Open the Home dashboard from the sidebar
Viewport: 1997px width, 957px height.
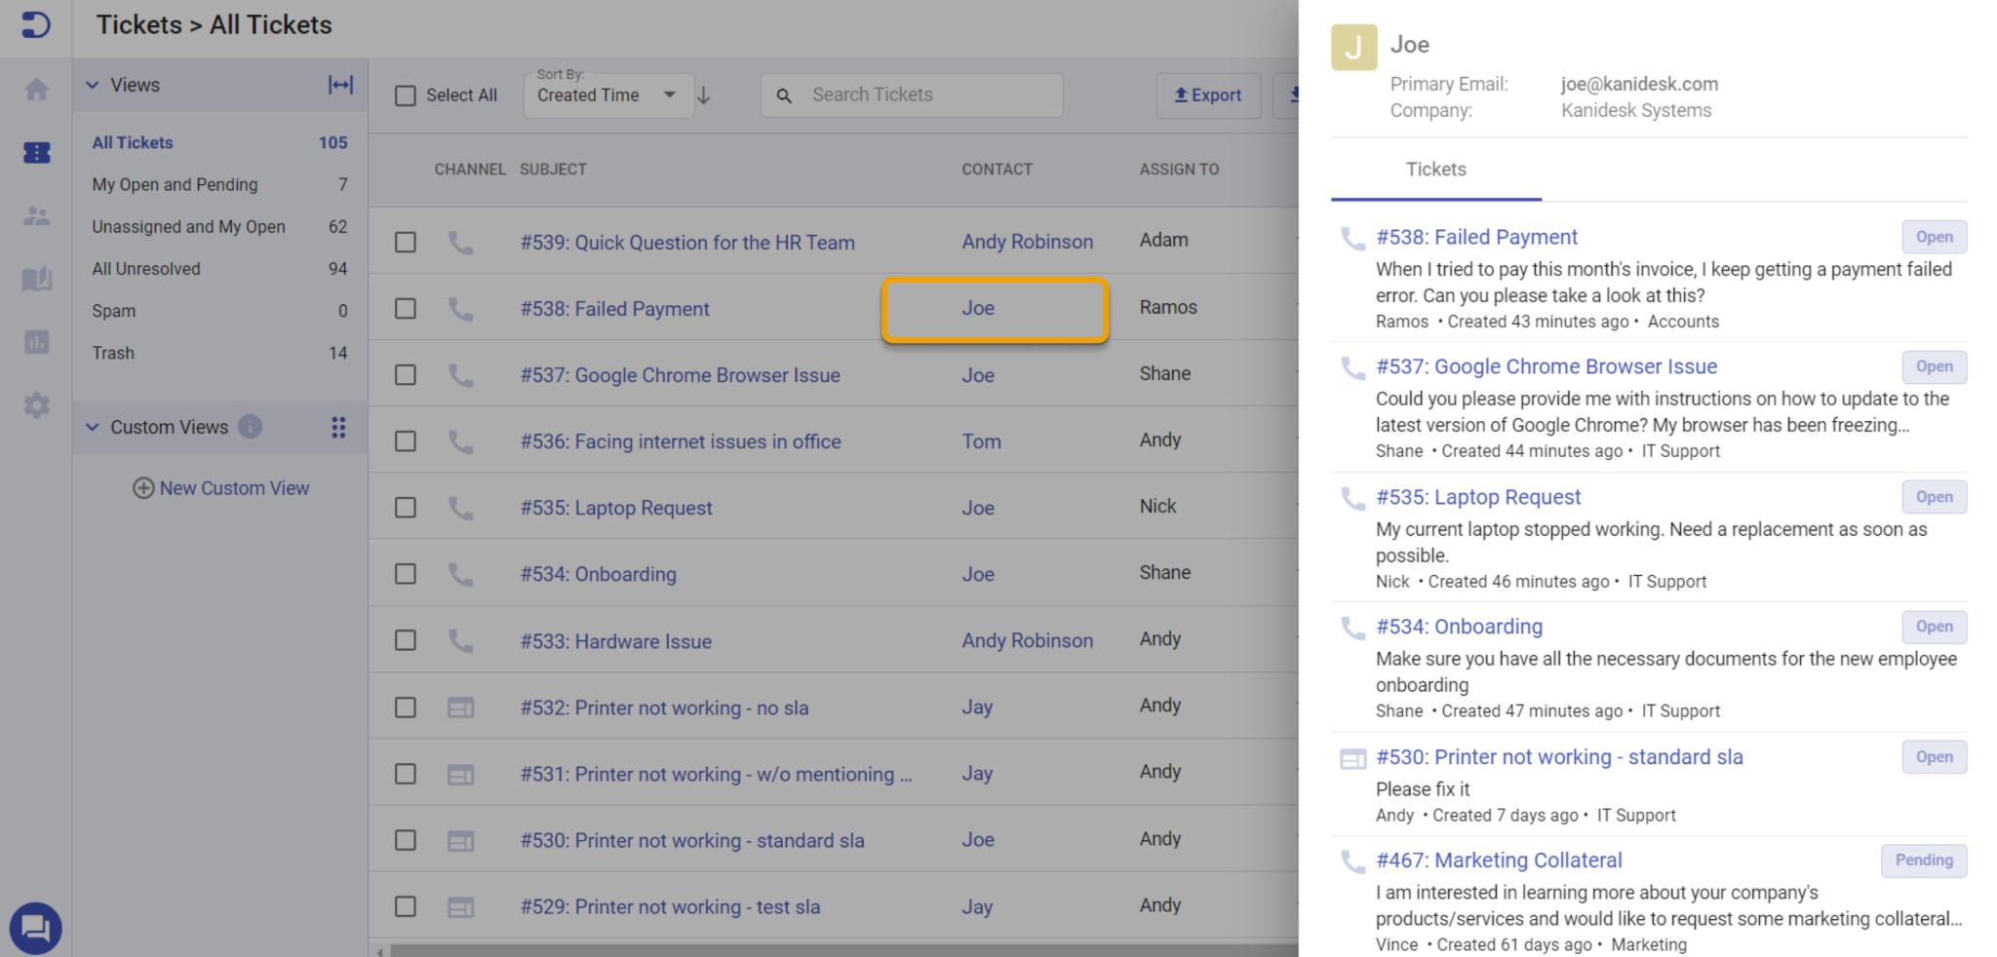point(36,89)
